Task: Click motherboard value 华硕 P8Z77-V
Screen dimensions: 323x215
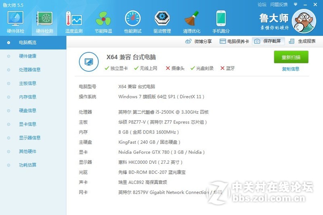Action: pyautogui.click(x=163, y=122)
